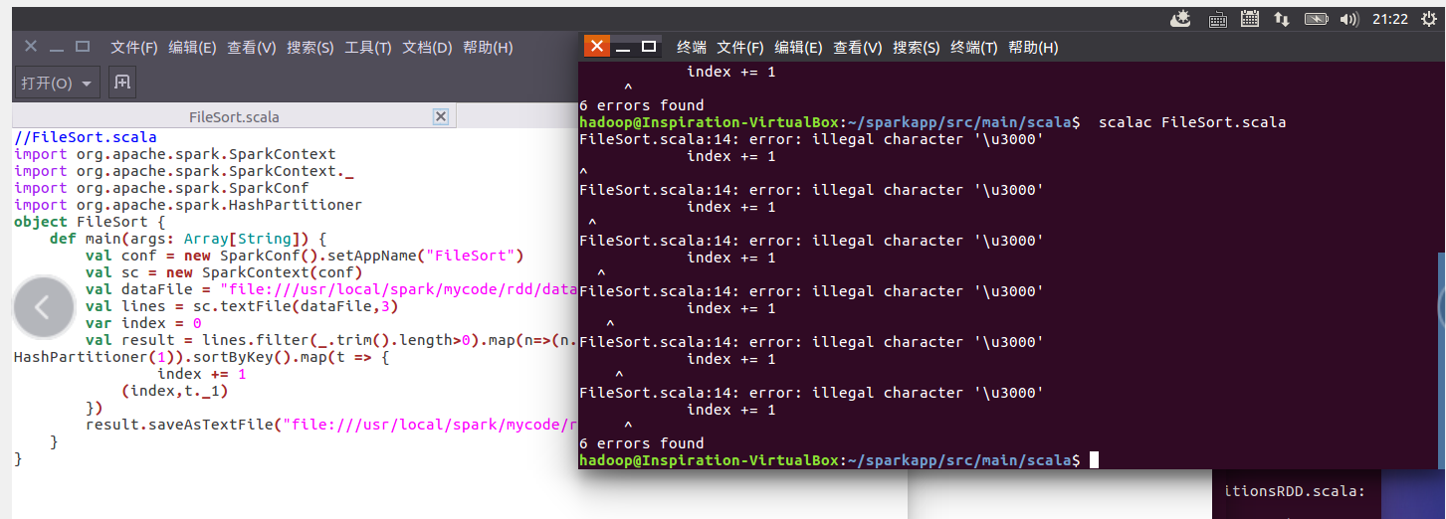The image size is (1446, 519).
Task: Open terminal's 终端(T) menu
Action: click(974, 47)
